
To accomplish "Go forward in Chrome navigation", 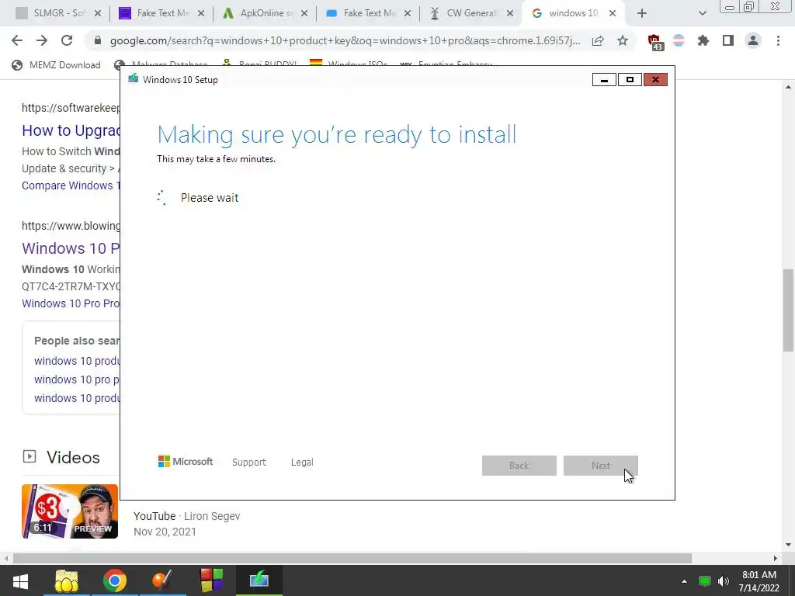I will (42, 40).
